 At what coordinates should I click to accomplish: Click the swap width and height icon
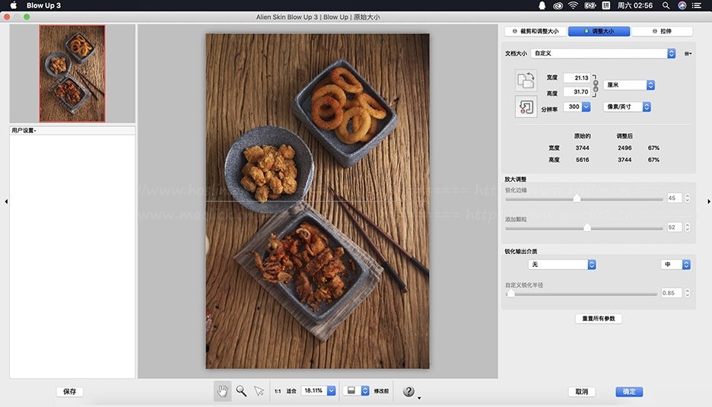point(526,80)
